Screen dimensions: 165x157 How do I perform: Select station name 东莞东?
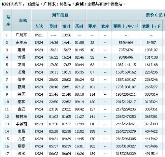coord(21,43)
